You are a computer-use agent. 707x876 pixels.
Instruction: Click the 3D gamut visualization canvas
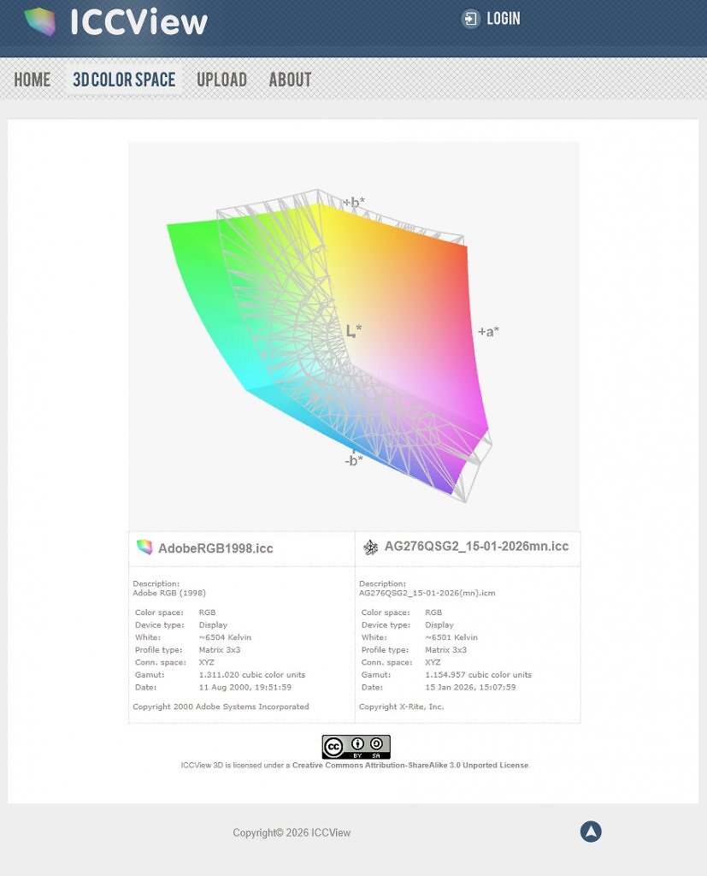tap(354, 335)
